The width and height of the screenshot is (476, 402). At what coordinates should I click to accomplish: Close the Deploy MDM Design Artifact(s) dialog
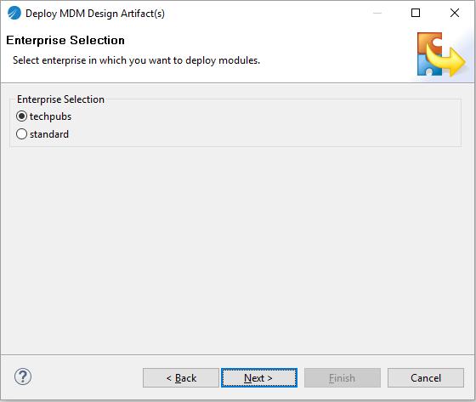click(x=455, y=13)
